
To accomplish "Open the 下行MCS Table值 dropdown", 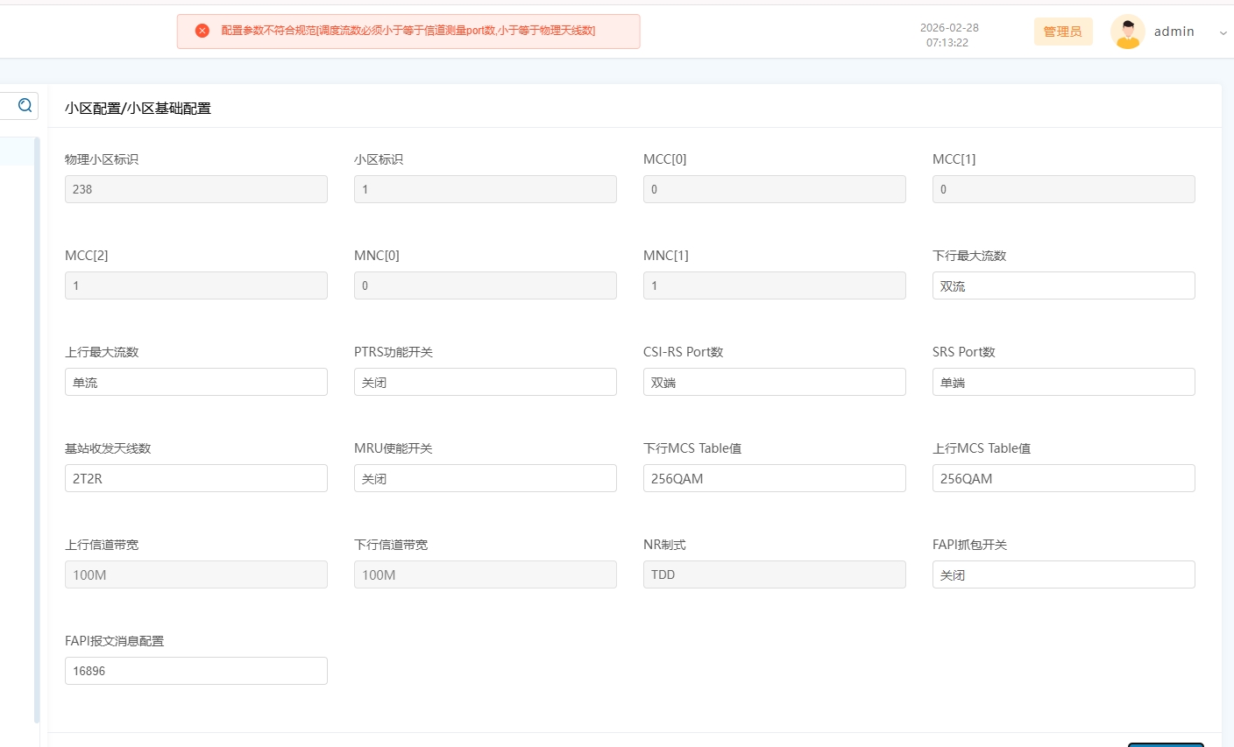I will coord(774,478).
